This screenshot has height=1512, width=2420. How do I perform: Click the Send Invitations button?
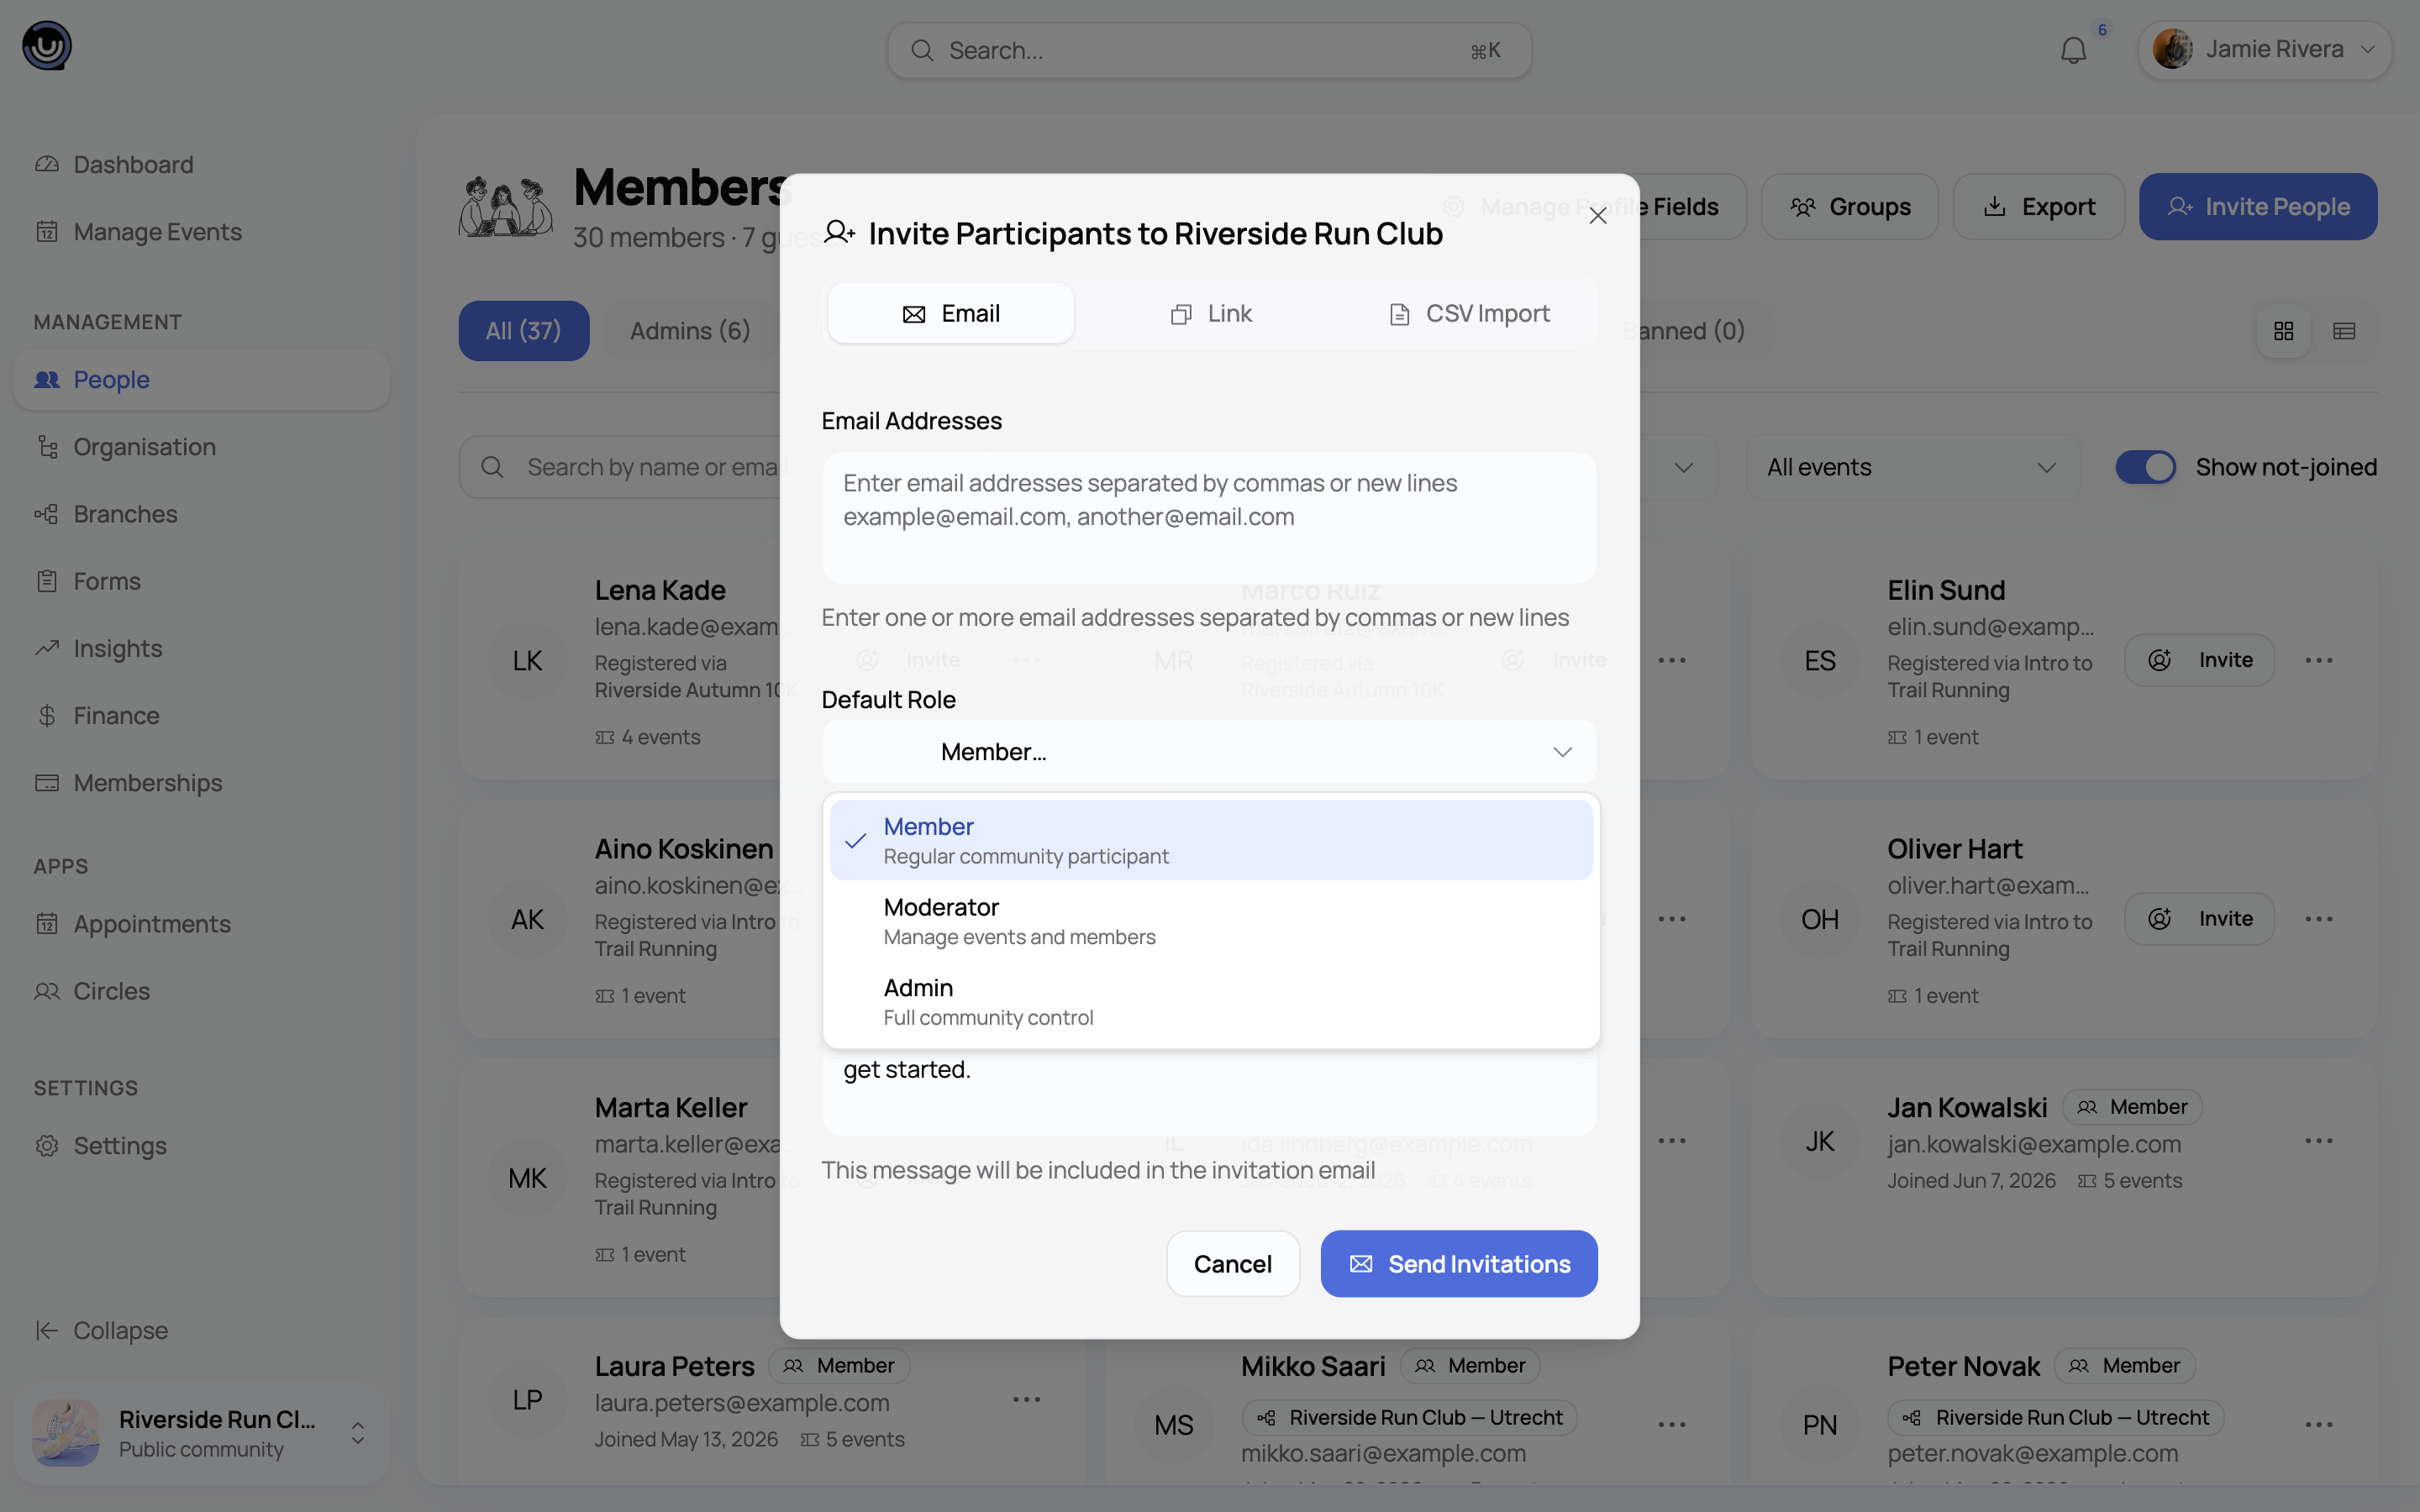coord(1458,1264)
